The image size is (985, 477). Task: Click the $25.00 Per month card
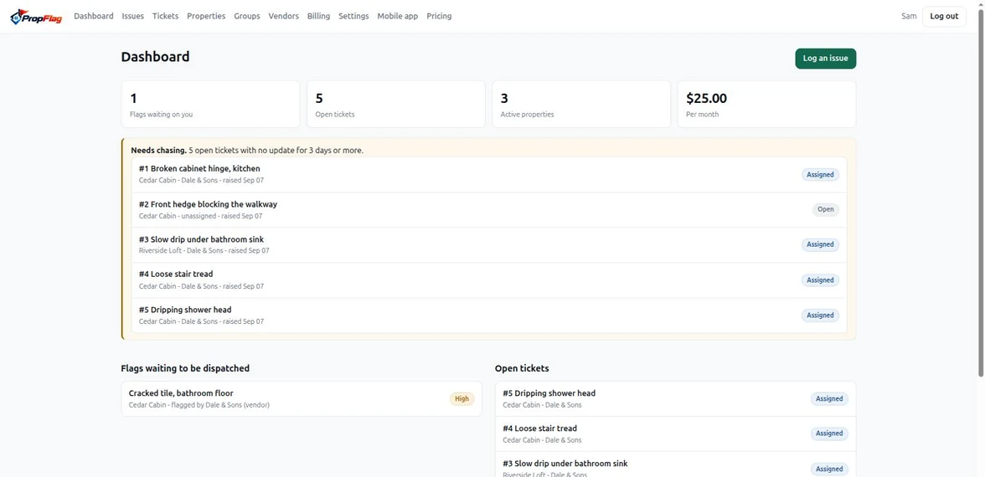coord(766,104)
